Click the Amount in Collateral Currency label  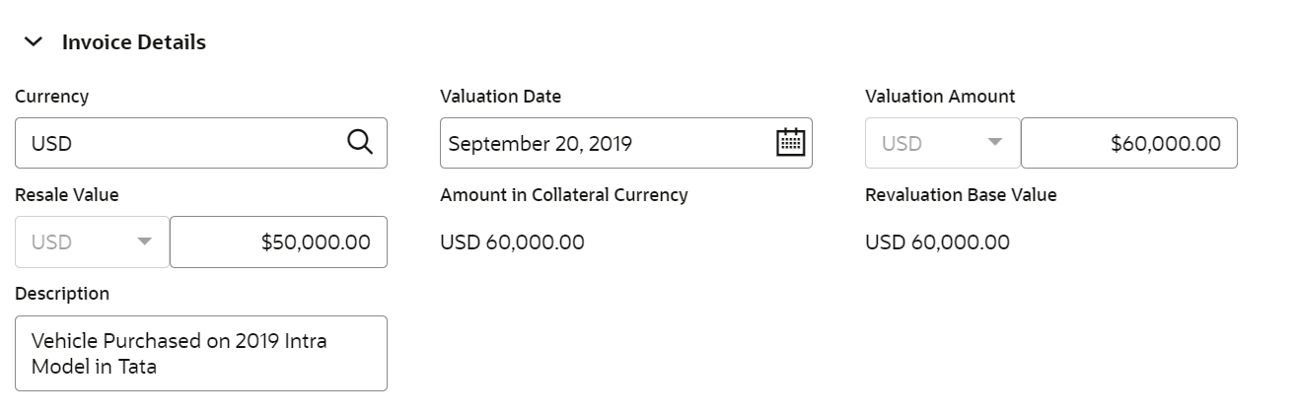[x=563, y=195]
